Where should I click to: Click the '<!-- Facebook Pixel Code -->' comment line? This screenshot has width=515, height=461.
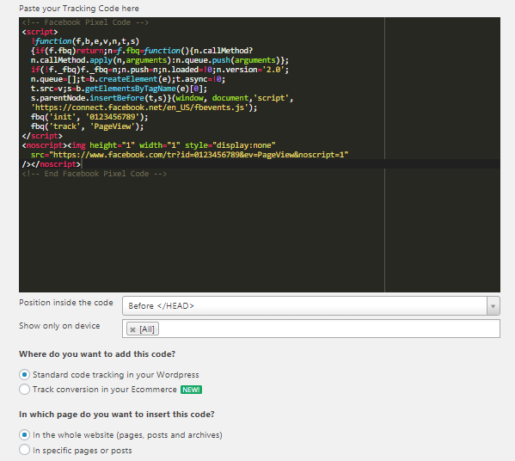[85, 22]
